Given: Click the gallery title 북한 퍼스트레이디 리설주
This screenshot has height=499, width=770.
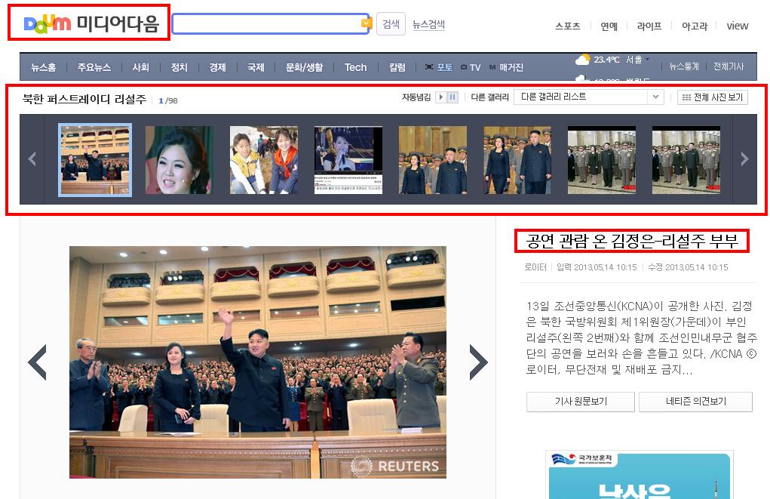Looking at the screenshot, I should 84,100.
